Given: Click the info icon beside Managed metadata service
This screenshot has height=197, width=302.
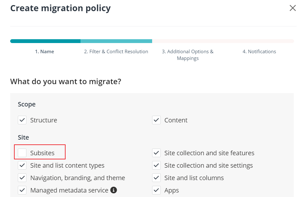Looking at the screenshot, I should [x=114, y=190].
